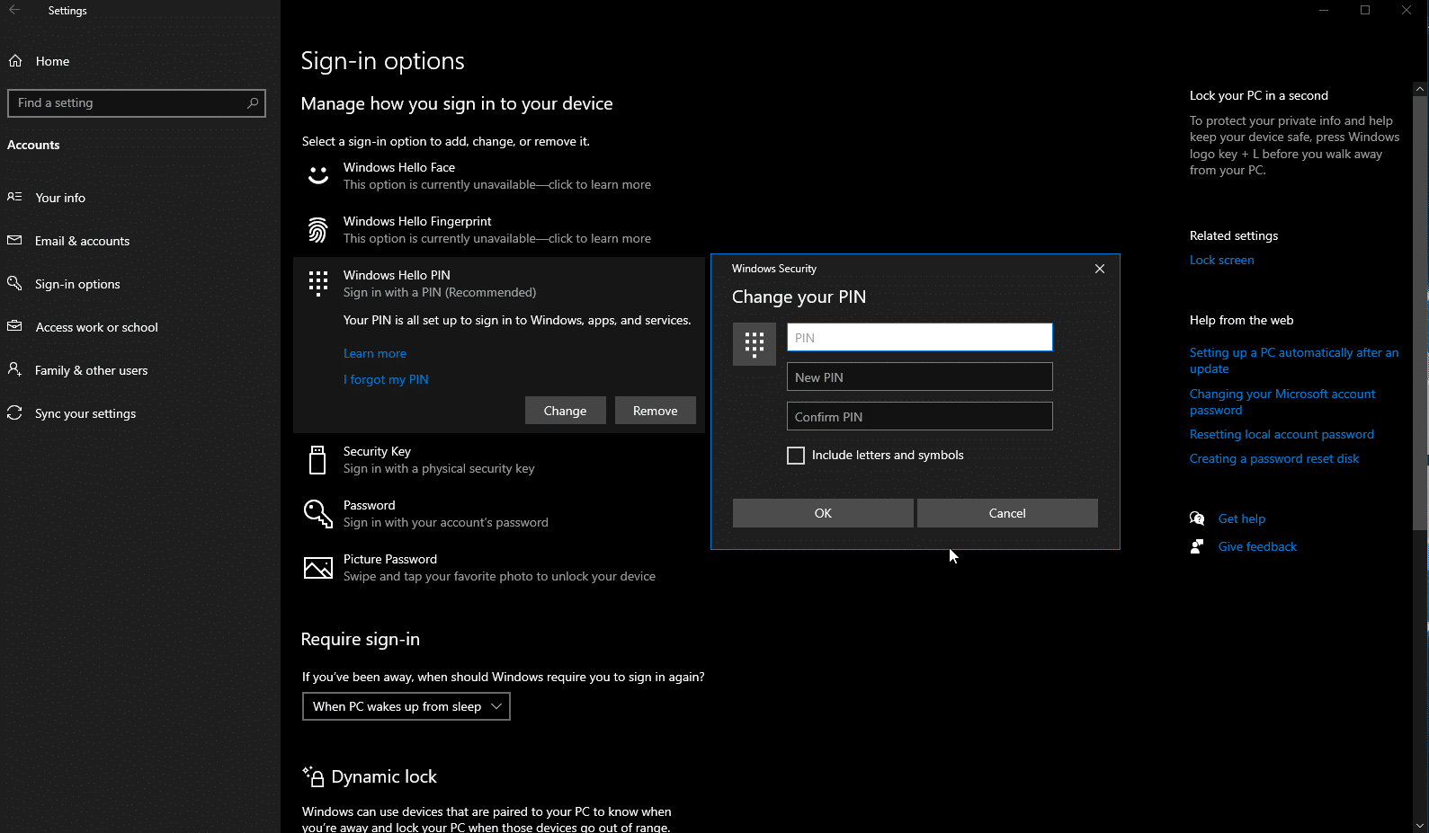The image size is (1429, 833).
Task: Click the Give feedback person icon
Action: 1197,546
